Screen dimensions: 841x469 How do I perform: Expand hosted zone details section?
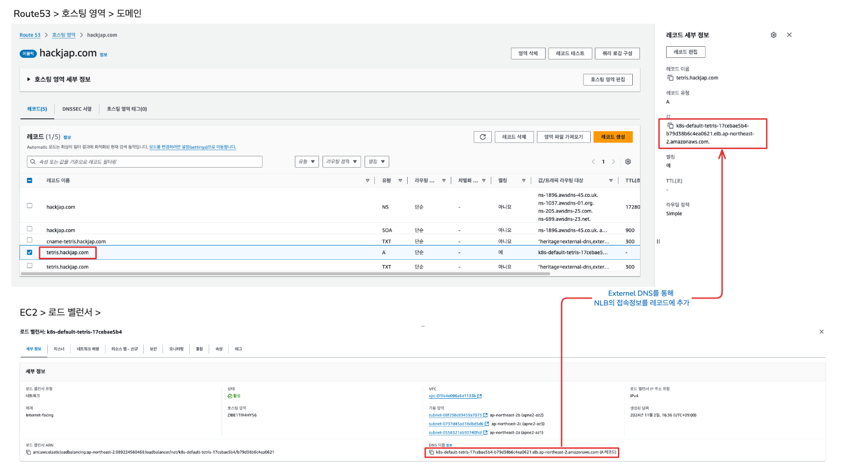click(29, 79)
